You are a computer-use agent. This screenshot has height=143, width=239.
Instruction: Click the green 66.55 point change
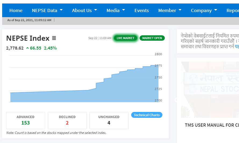[35, 48]
